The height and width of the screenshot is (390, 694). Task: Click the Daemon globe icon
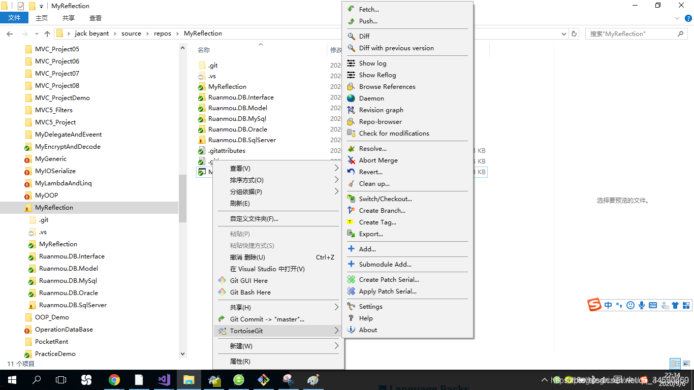[351, 98]
